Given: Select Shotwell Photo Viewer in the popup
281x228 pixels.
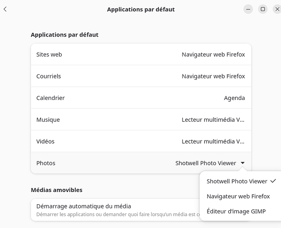Looking at the screenshot, I should coord(241,181).
